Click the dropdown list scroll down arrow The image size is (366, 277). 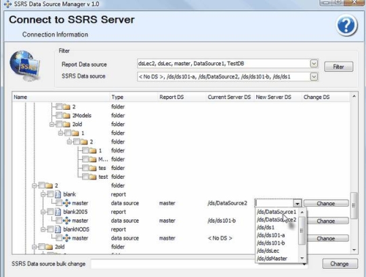(x=302, y=258)
